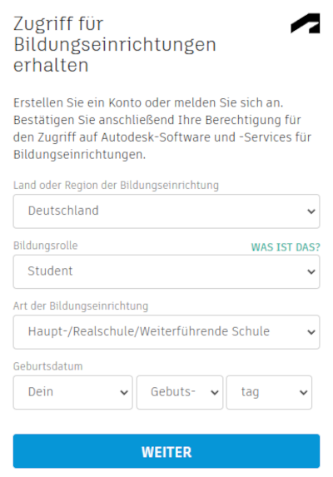333x477 pixels.
Task: Open the 'Dein' birth date dropdown
Action: tap(72, 392)
